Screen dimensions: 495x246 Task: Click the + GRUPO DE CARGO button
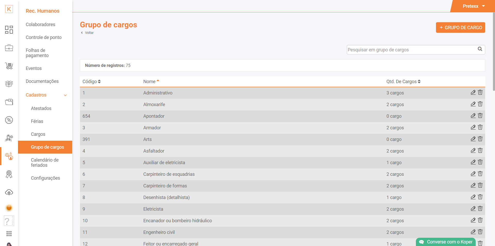pyautogui.click(x=460, y=28)
